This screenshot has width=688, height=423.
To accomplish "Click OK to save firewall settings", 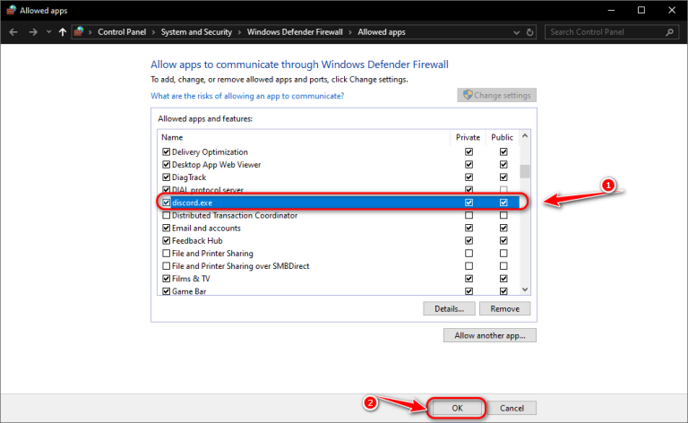I will tap(457, 408).
